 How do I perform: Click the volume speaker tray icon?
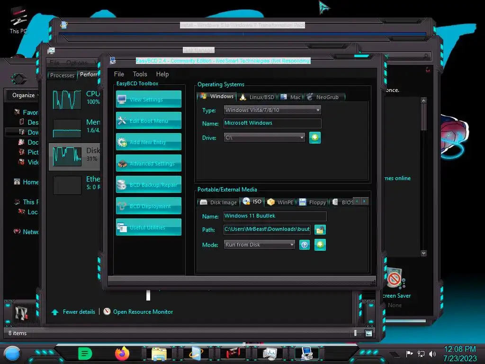(x=433, y=354)
